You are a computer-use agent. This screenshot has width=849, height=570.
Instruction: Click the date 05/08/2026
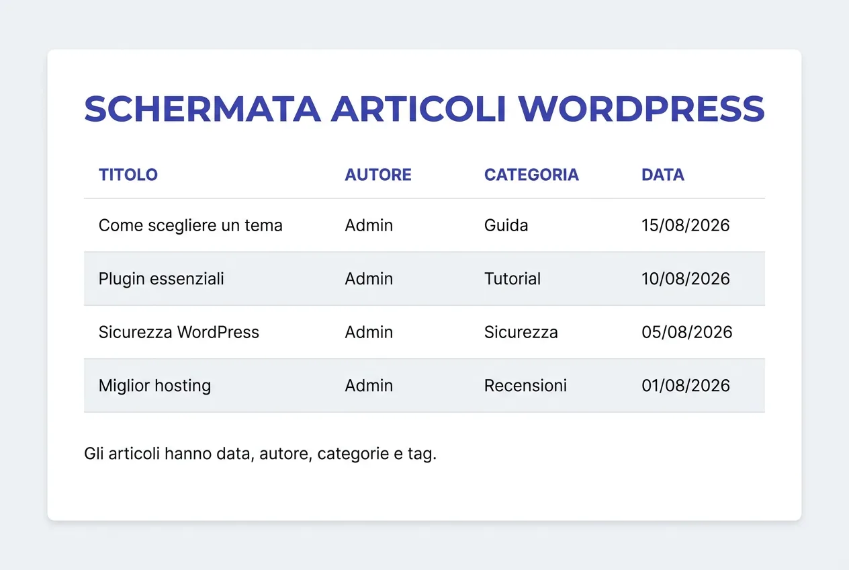(x=687, y=332)
